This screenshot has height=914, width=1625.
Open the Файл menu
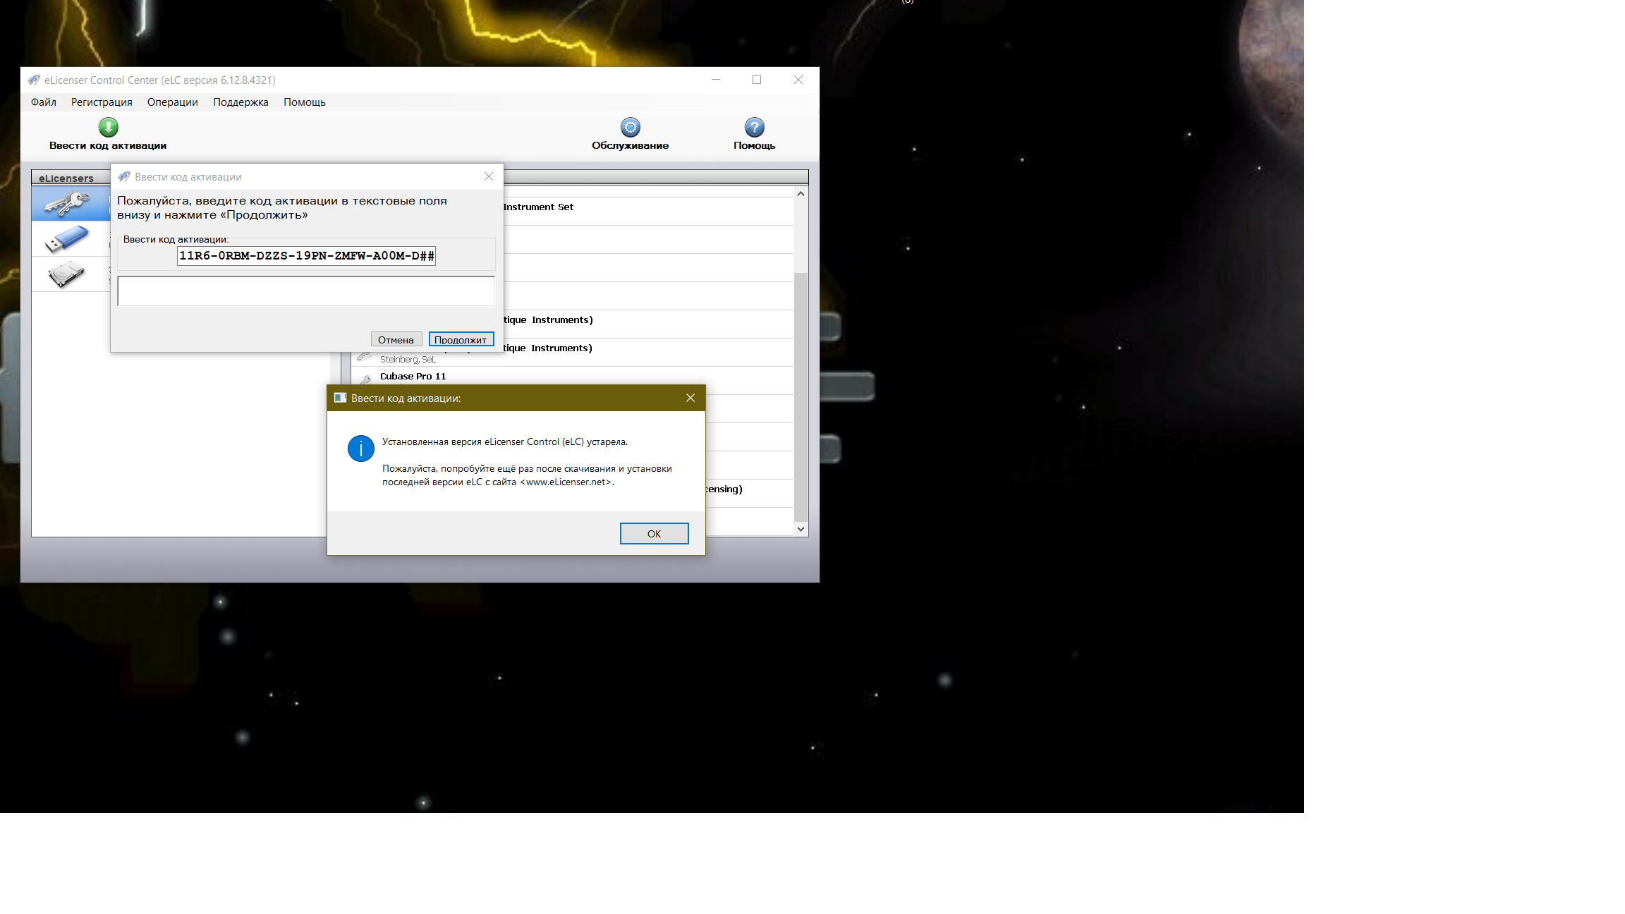[43, 102]
